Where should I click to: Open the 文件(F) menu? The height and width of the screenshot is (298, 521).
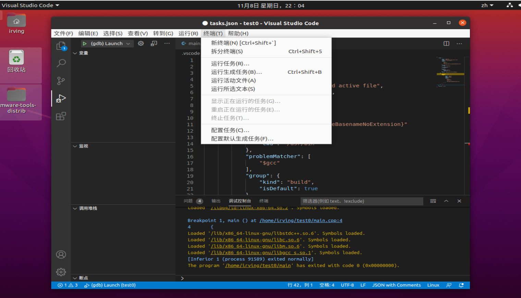click(63, 33)
